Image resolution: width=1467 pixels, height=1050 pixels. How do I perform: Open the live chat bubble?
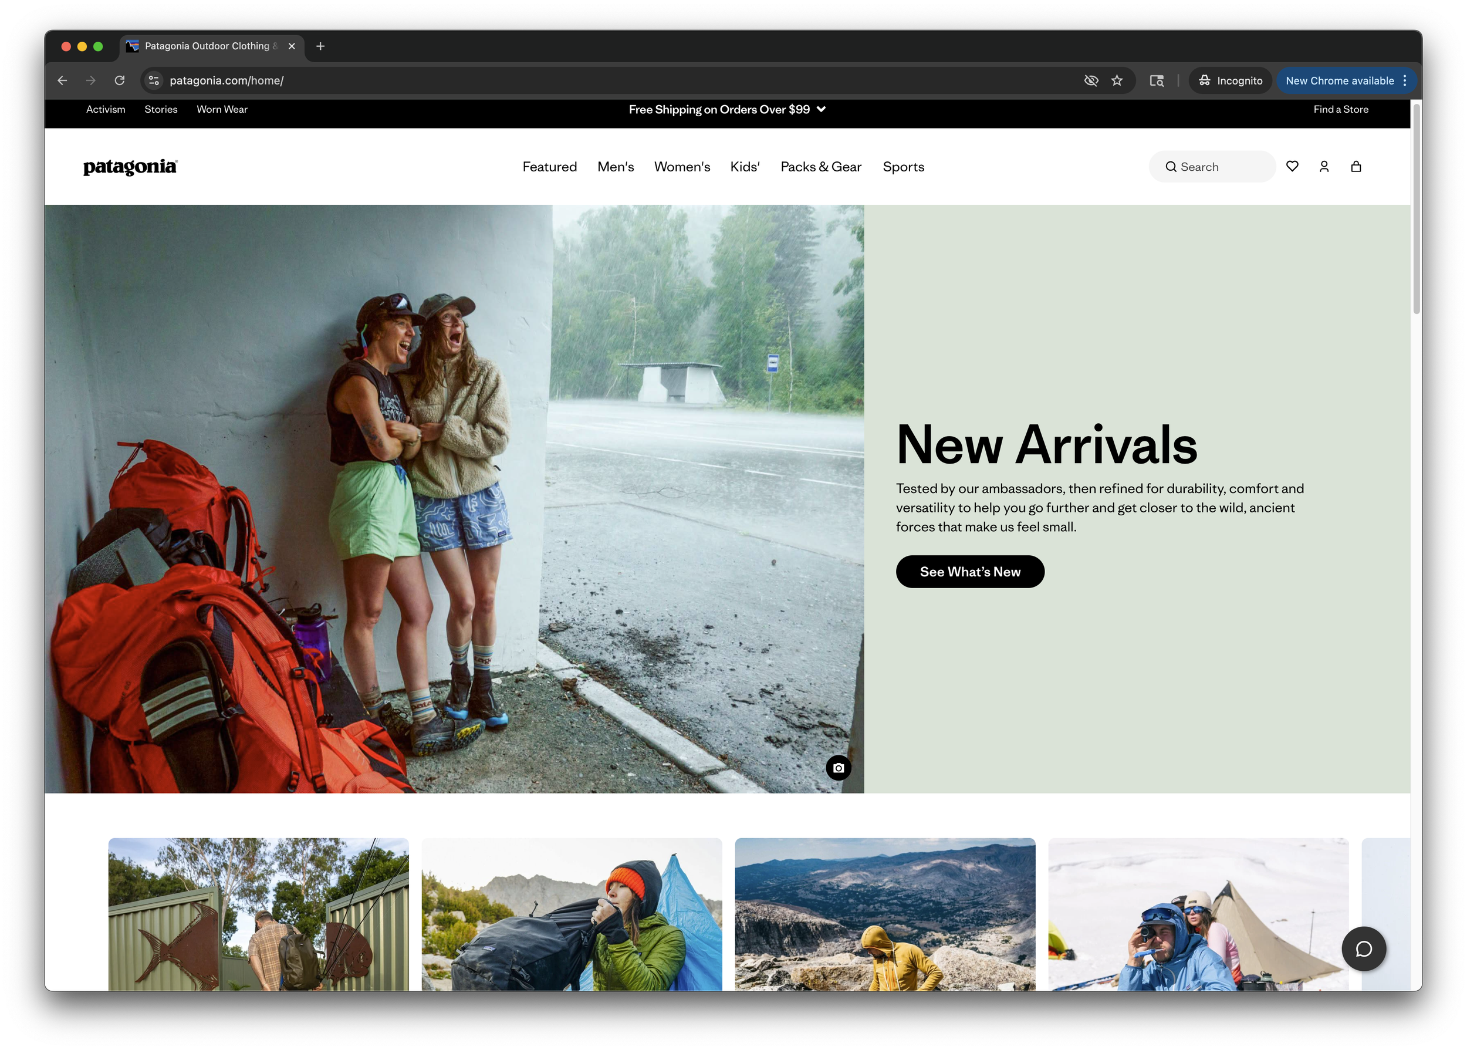[x=1364, y=948]
